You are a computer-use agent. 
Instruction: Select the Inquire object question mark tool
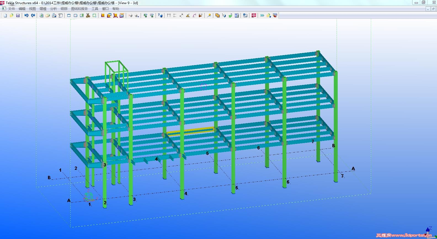click(160, 15)
